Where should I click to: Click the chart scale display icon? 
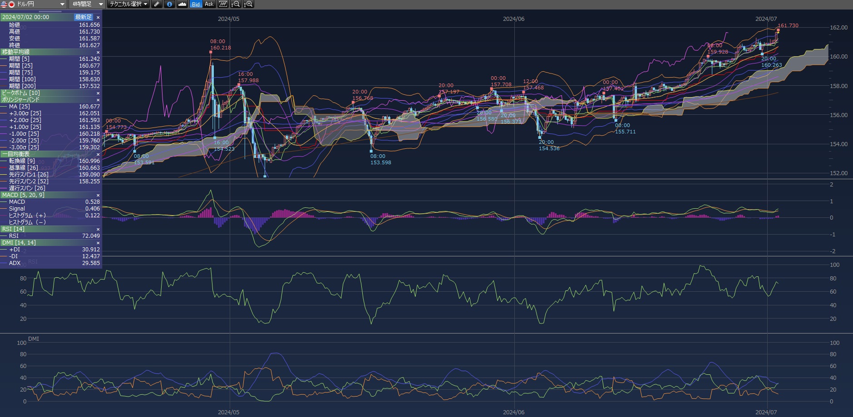pos(223,4)
